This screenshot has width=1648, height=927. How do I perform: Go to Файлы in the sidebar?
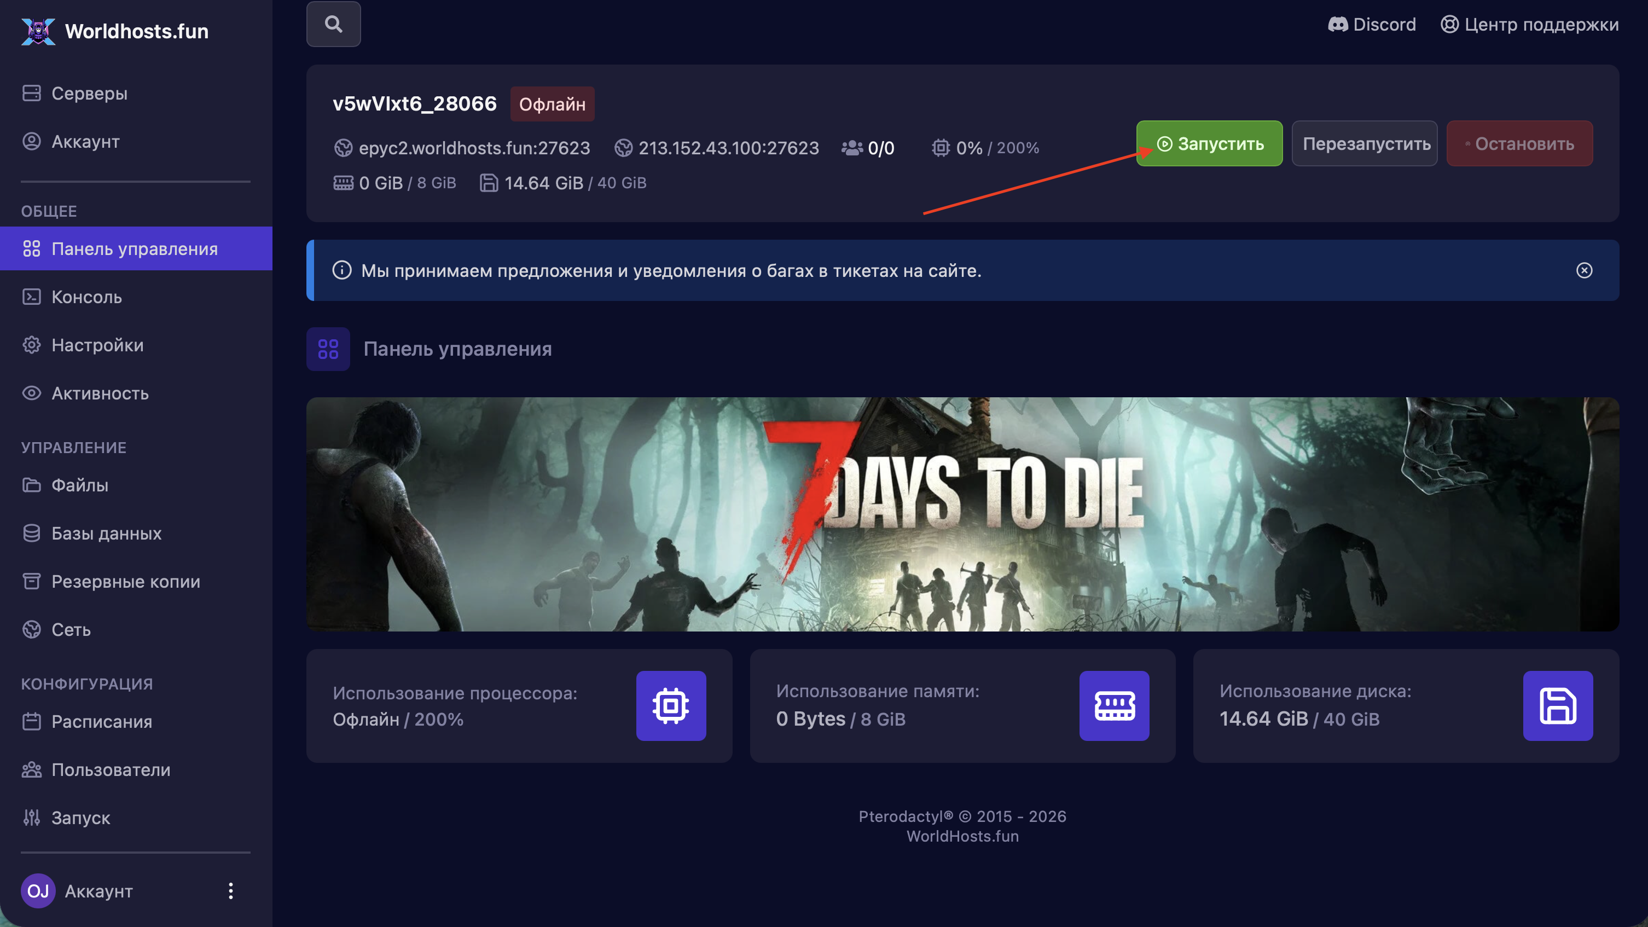pos(79,485)
